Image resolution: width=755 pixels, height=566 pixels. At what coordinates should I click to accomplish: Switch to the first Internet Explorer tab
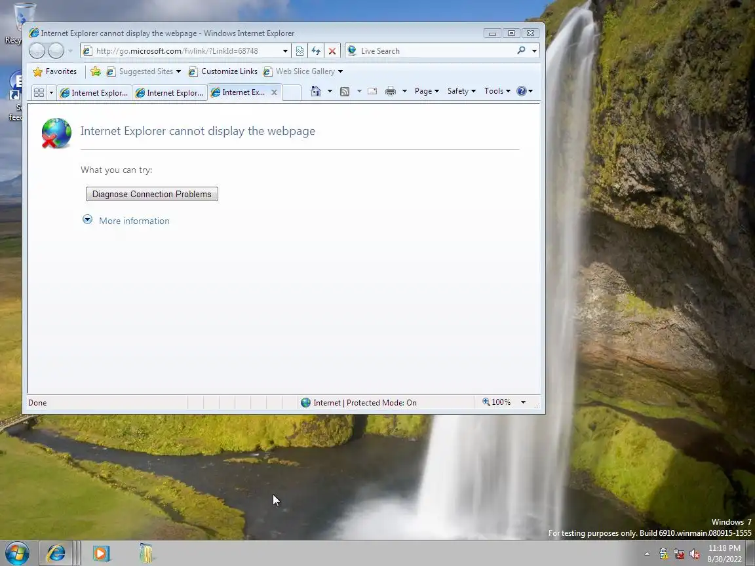(94, 93)
